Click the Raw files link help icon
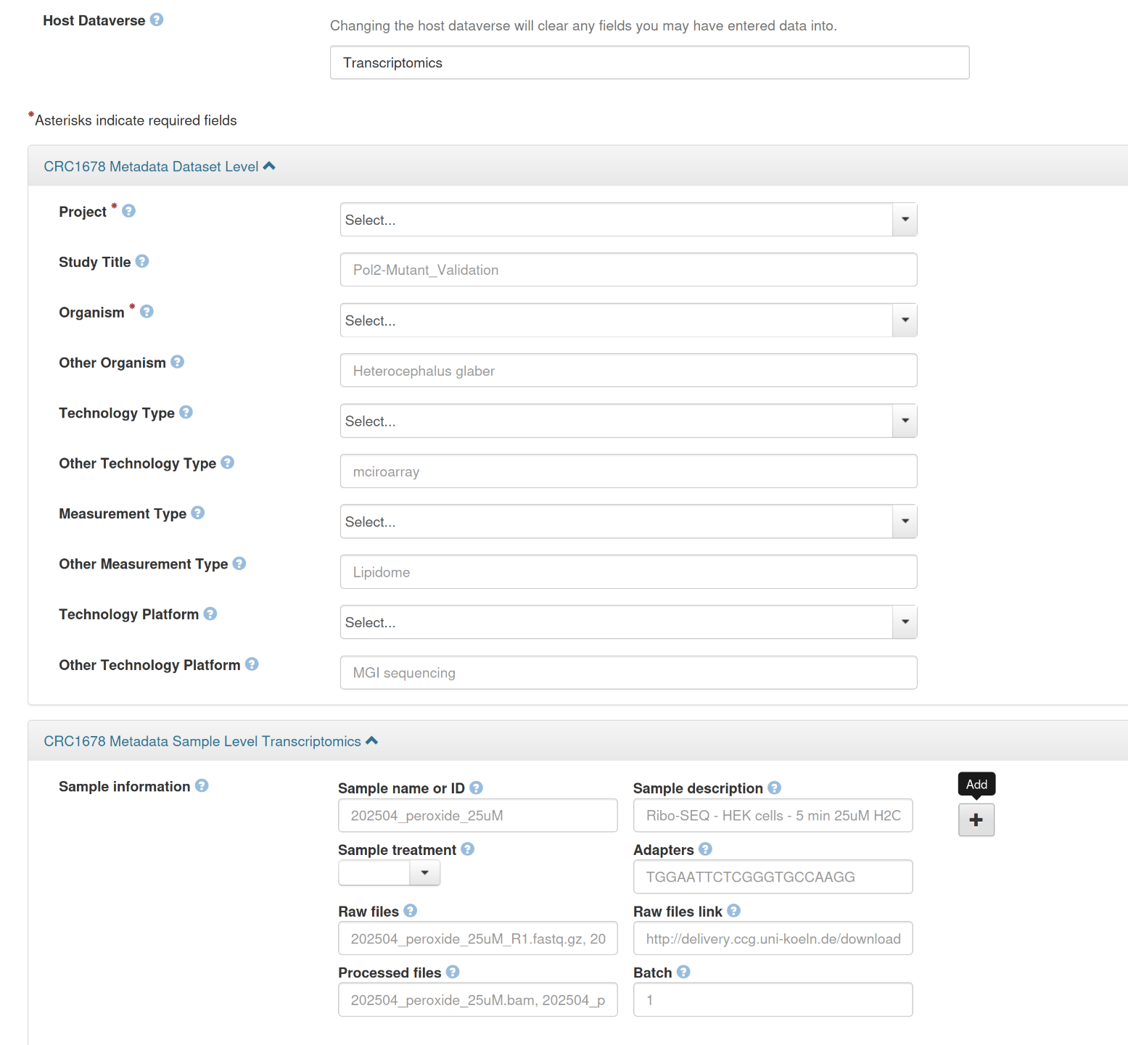This screenshot has width=1128, height=1045. click(x=733, y=910)
